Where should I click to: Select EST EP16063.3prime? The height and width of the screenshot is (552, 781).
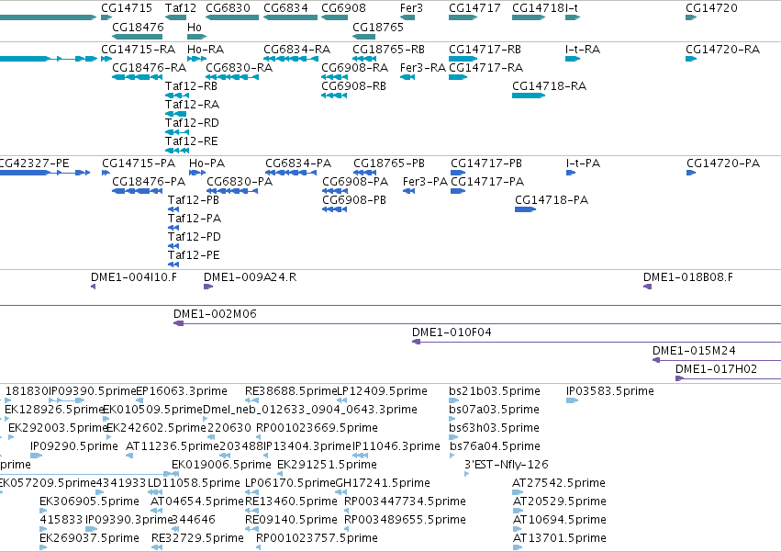[x=182, y=391]
